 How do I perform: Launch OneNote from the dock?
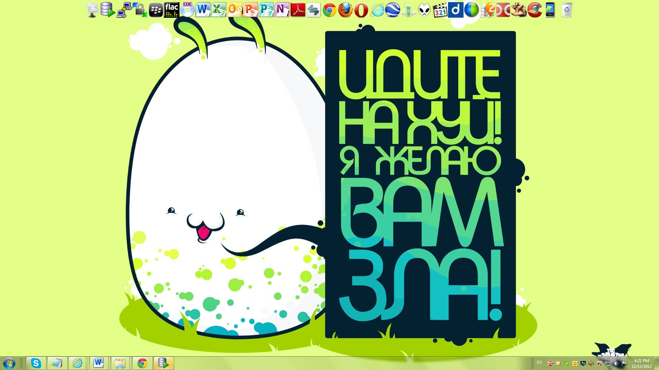coord(282,10)
